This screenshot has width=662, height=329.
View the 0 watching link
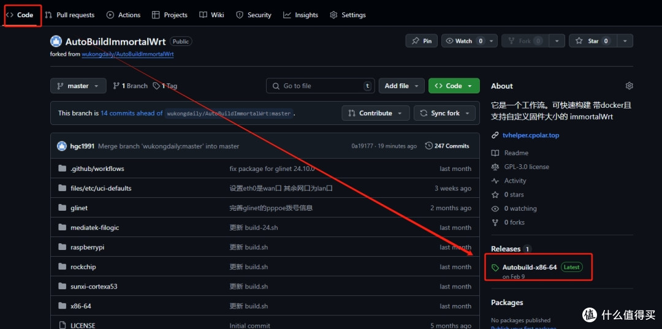tap(514, 208)
